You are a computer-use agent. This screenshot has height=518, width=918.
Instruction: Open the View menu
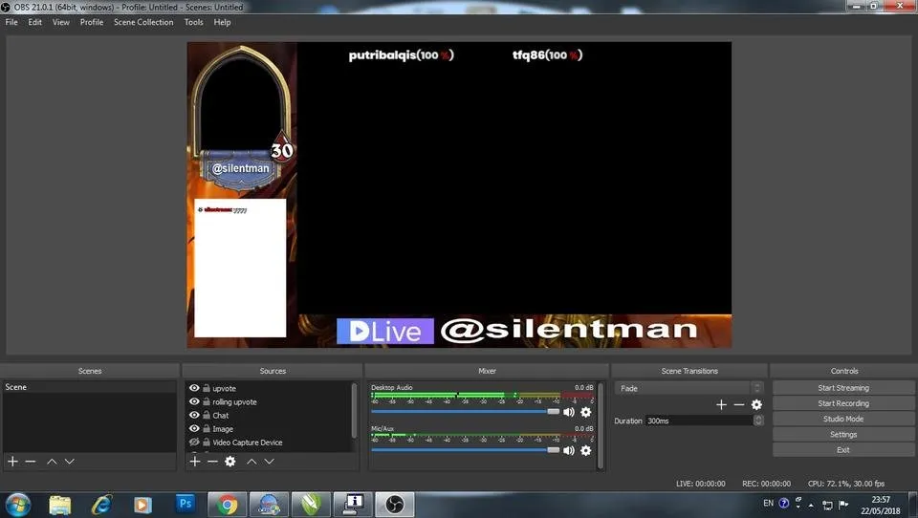point(61,22)
